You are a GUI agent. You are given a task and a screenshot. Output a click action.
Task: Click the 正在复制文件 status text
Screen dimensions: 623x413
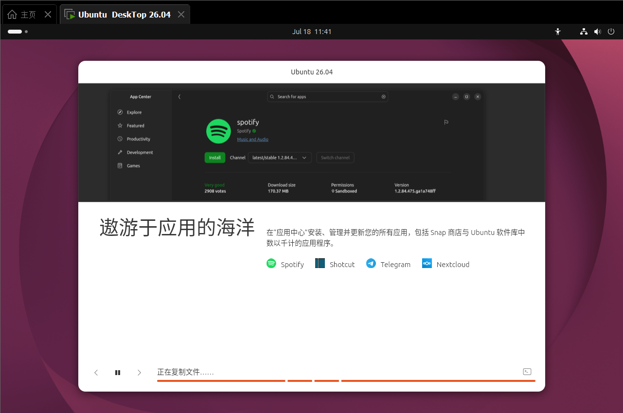(x=185, y=372)
